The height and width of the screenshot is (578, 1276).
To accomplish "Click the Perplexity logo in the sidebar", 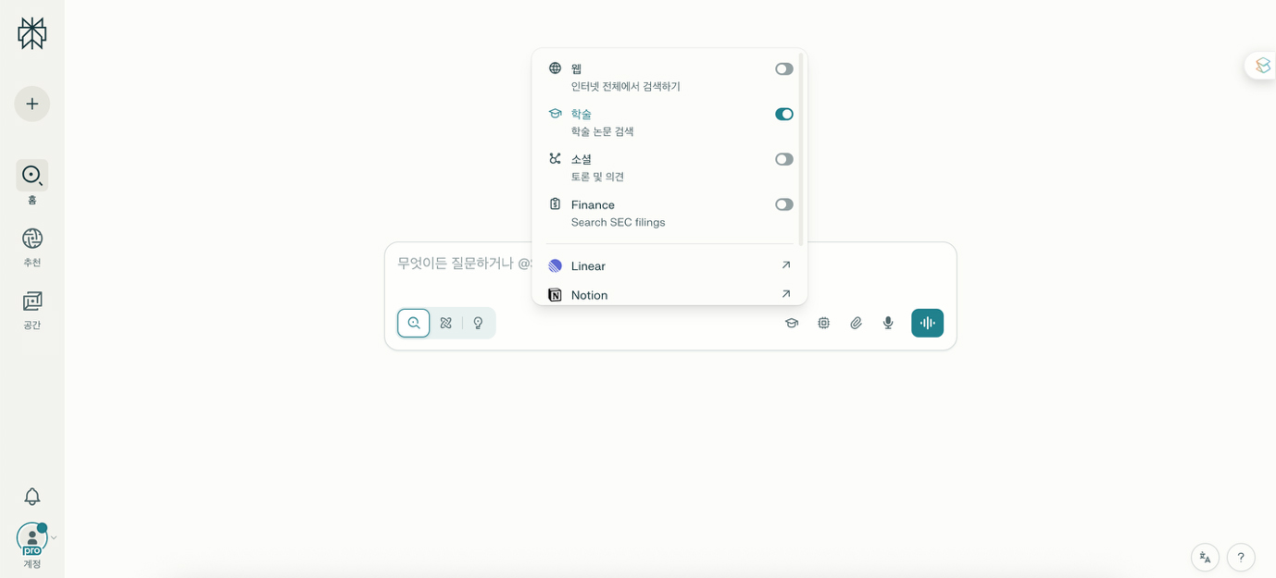I will coord(32,33).
